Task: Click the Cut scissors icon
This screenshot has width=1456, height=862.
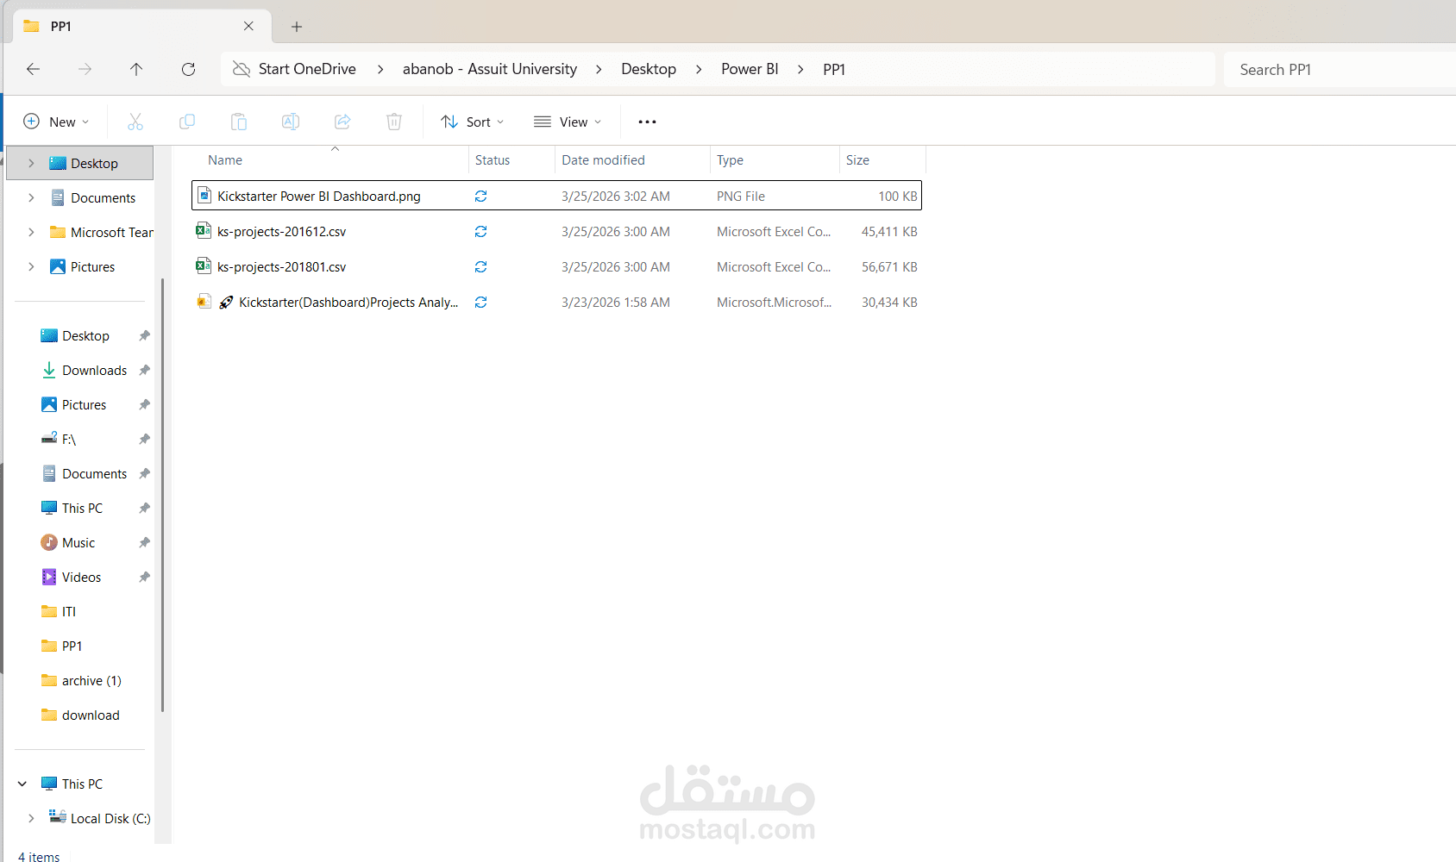Action: [135, 122]
